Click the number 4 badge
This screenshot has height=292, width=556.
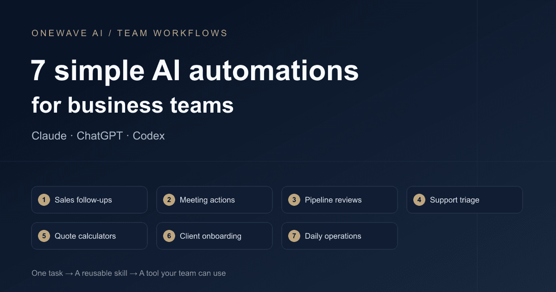coord(419,200)
